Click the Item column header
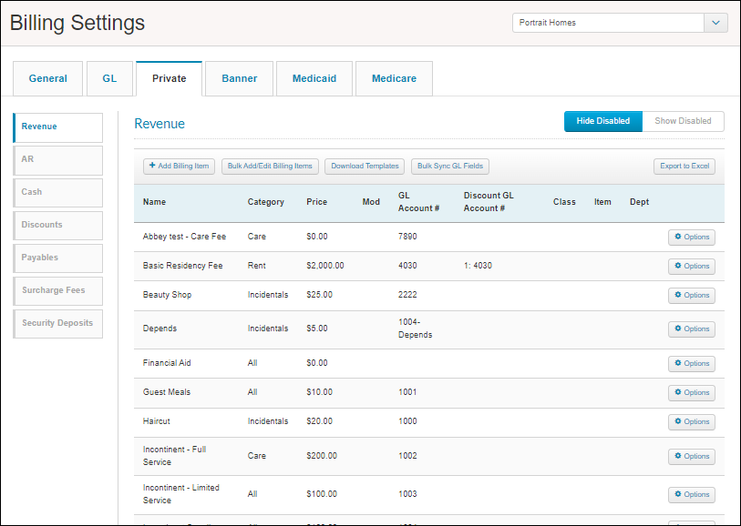 pyautogui.click(x=602, y=202)
